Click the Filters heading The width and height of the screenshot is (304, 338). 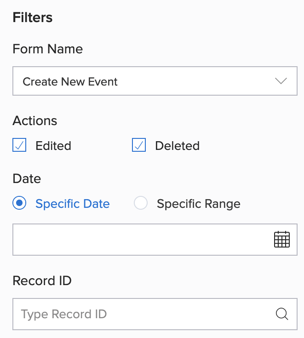point(33,17)
